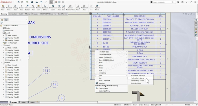Choose Horizontally Below split option
198x106 pixels.
[x=137, y=81]
